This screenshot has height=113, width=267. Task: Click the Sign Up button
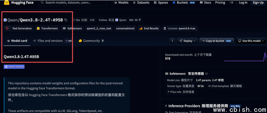[x=258, y=3]
